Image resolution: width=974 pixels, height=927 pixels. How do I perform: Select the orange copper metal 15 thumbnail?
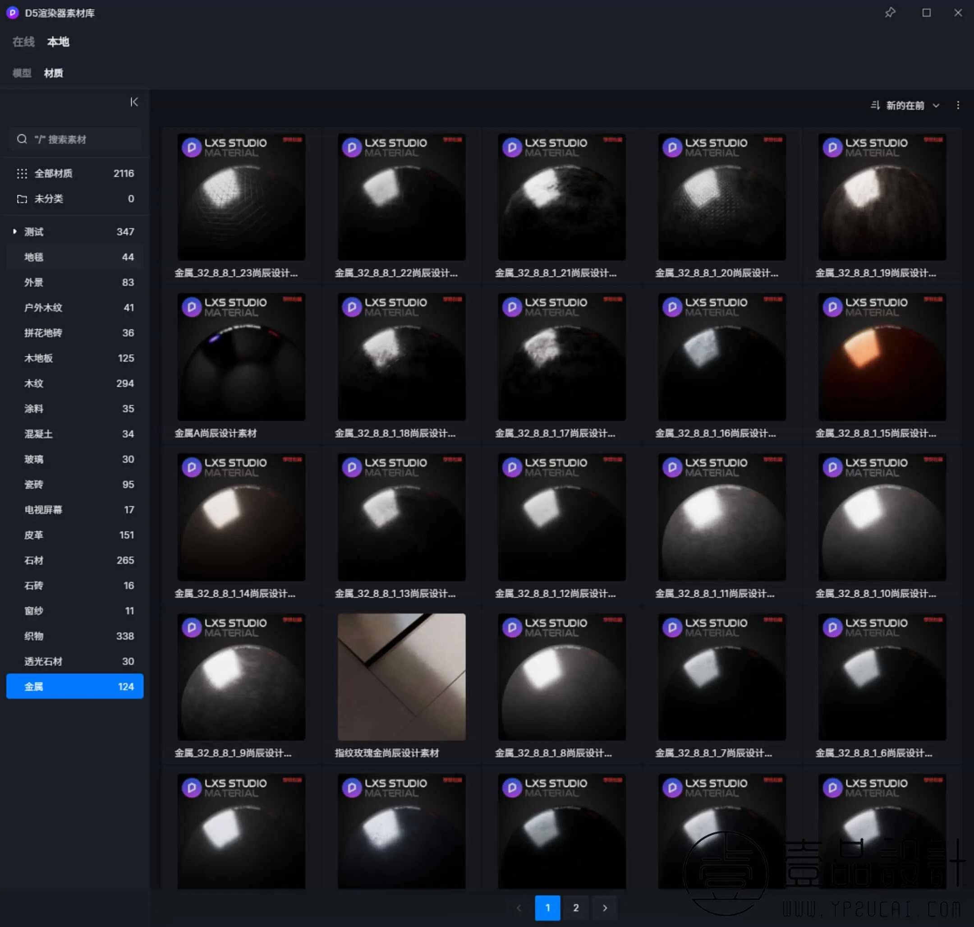pyautogui.click(x=882, y=357)
